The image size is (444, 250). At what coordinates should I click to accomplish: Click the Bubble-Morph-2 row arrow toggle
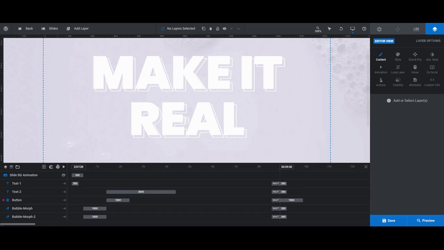point(64,217)
